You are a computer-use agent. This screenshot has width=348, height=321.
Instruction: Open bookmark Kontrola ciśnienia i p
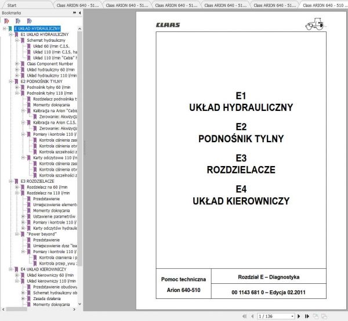point(58,258)
